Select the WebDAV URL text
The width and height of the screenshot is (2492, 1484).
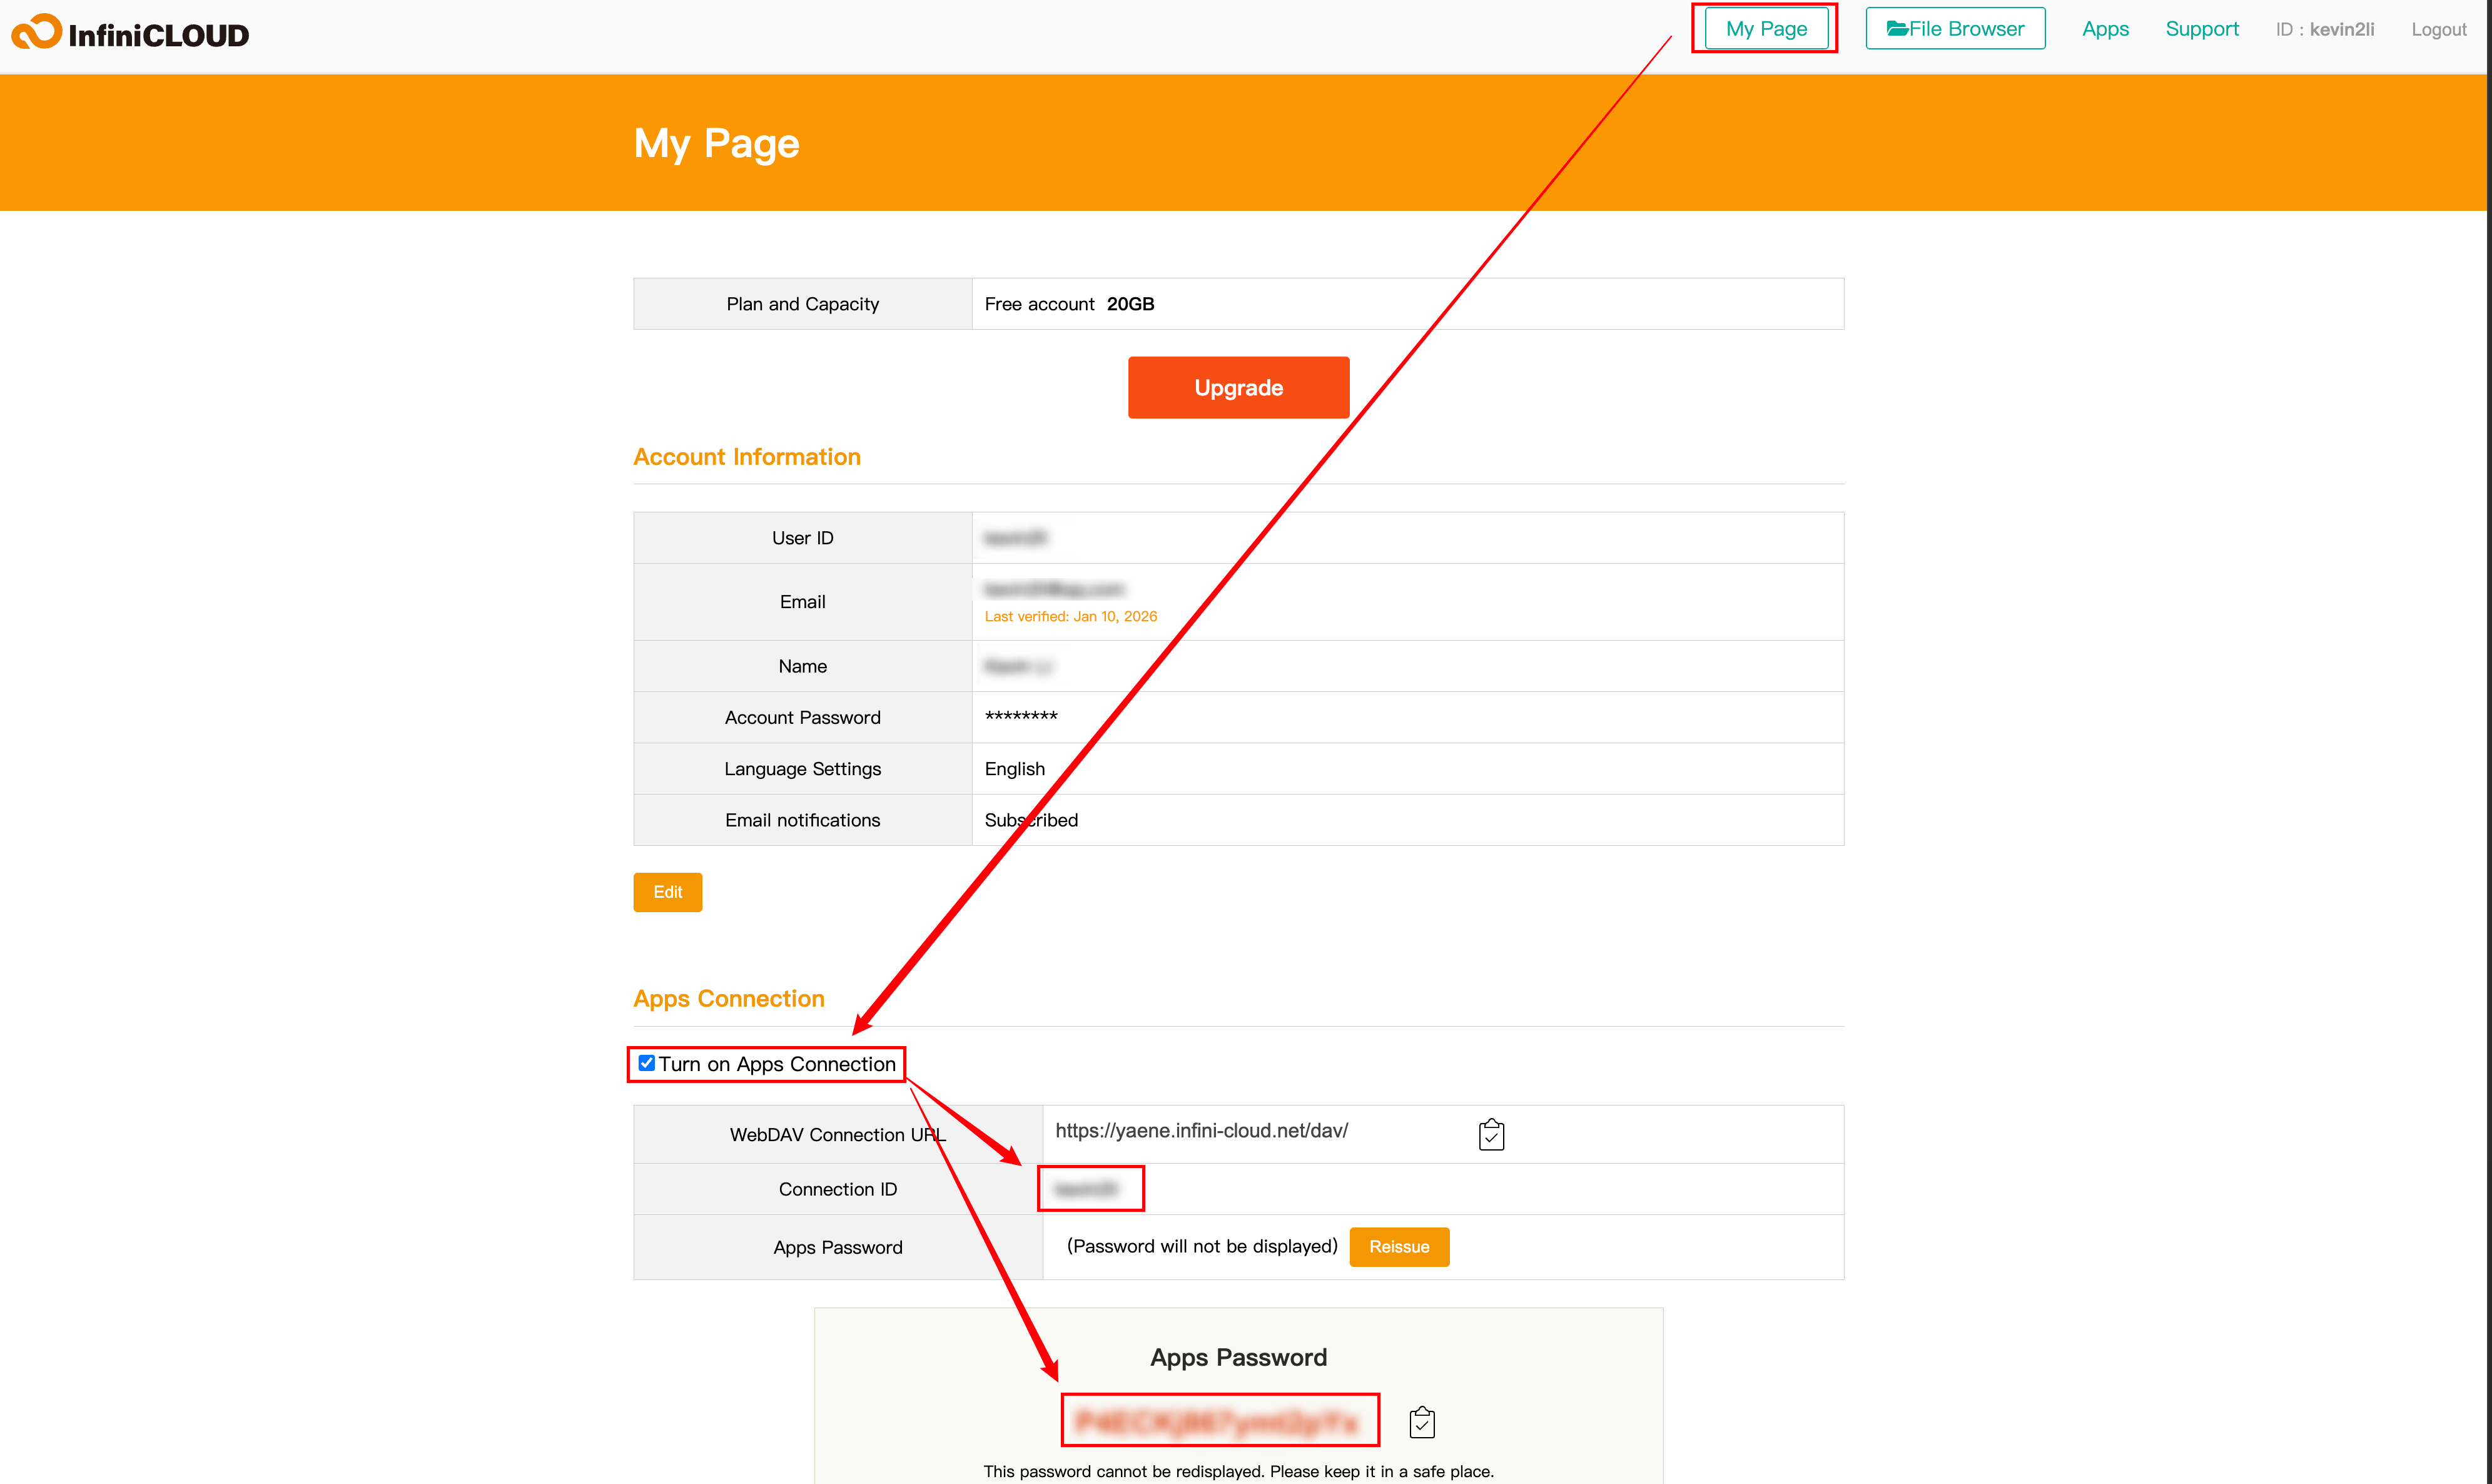[1200, 1131]
